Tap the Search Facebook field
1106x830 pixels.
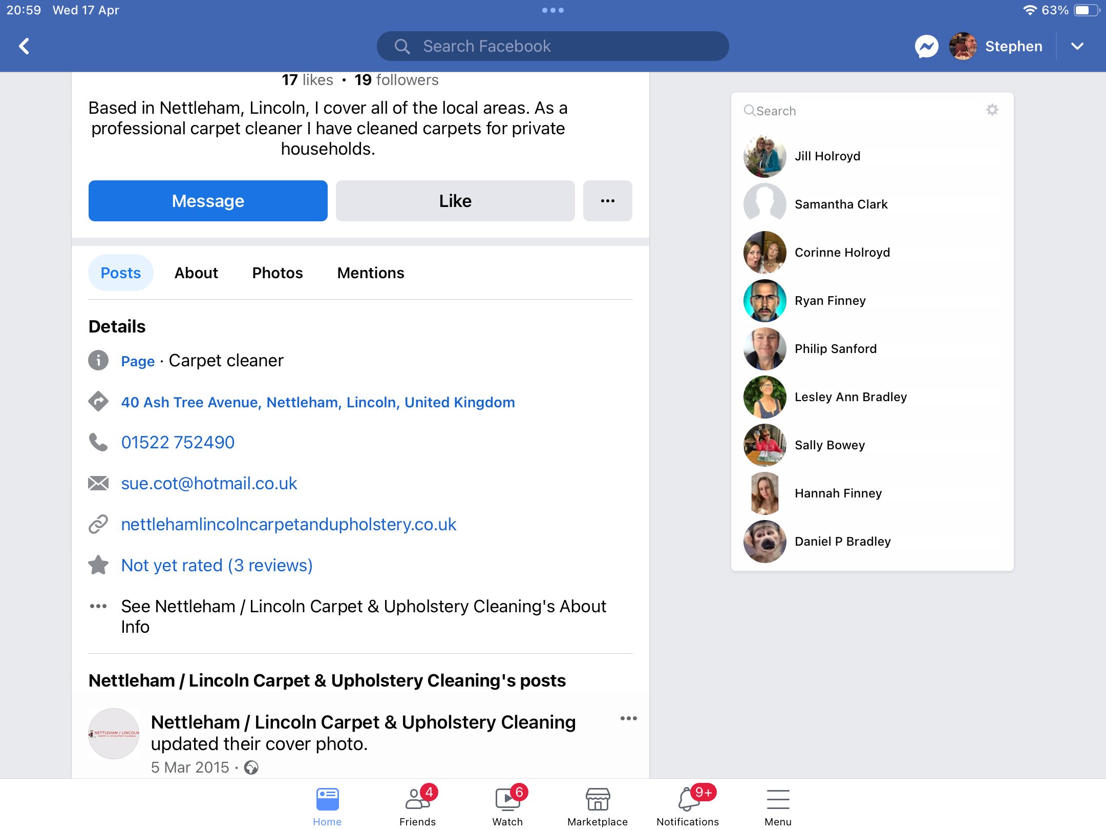552,46
